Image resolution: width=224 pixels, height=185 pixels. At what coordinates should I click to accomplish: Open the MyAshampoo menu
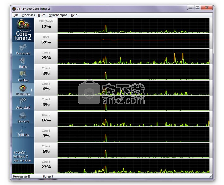(x=58, y=15)
